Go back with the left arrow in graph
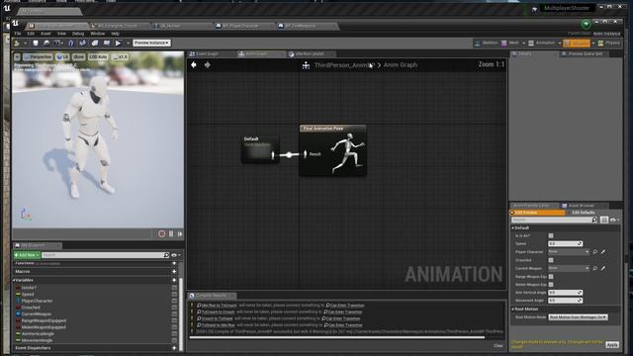633x356 pixels. point(194,64)
